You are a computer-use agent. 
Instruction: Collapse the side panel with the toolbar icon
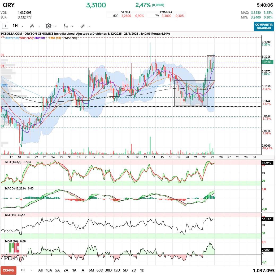pos(5,26)
